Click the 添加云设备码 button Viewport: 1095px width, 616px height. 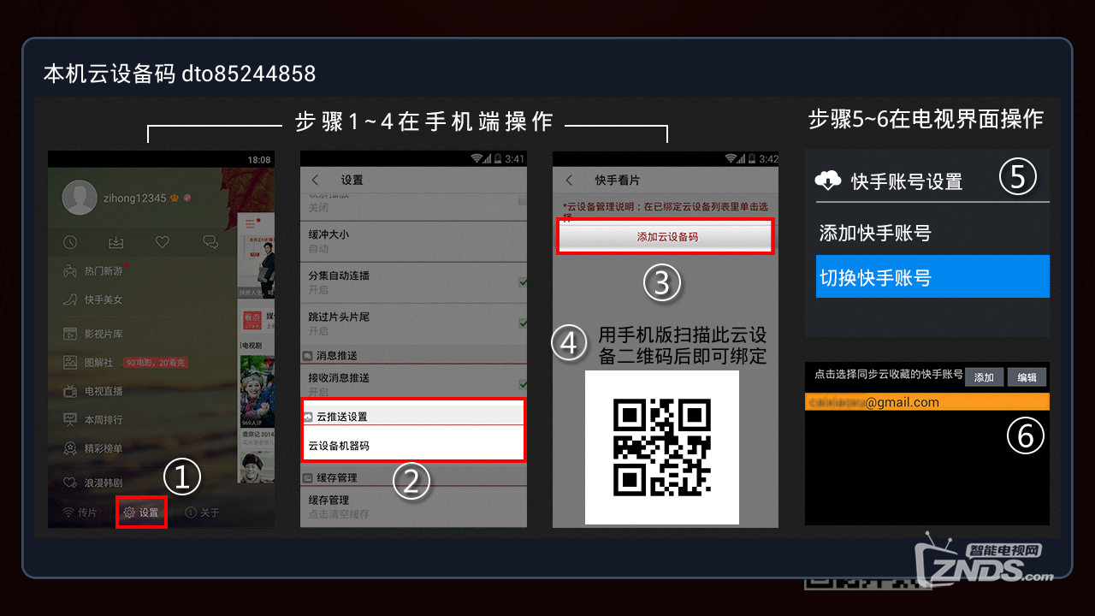[x=666, y=236]
